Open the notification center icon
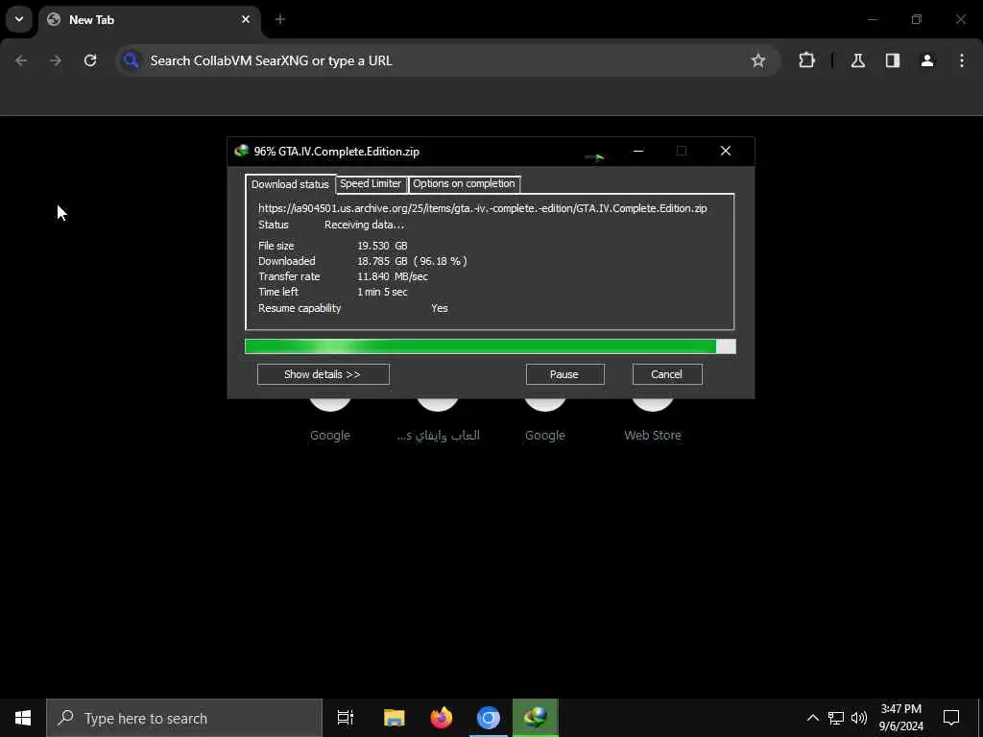The height and width of the screenshot is (737, 983). [951, 718]
